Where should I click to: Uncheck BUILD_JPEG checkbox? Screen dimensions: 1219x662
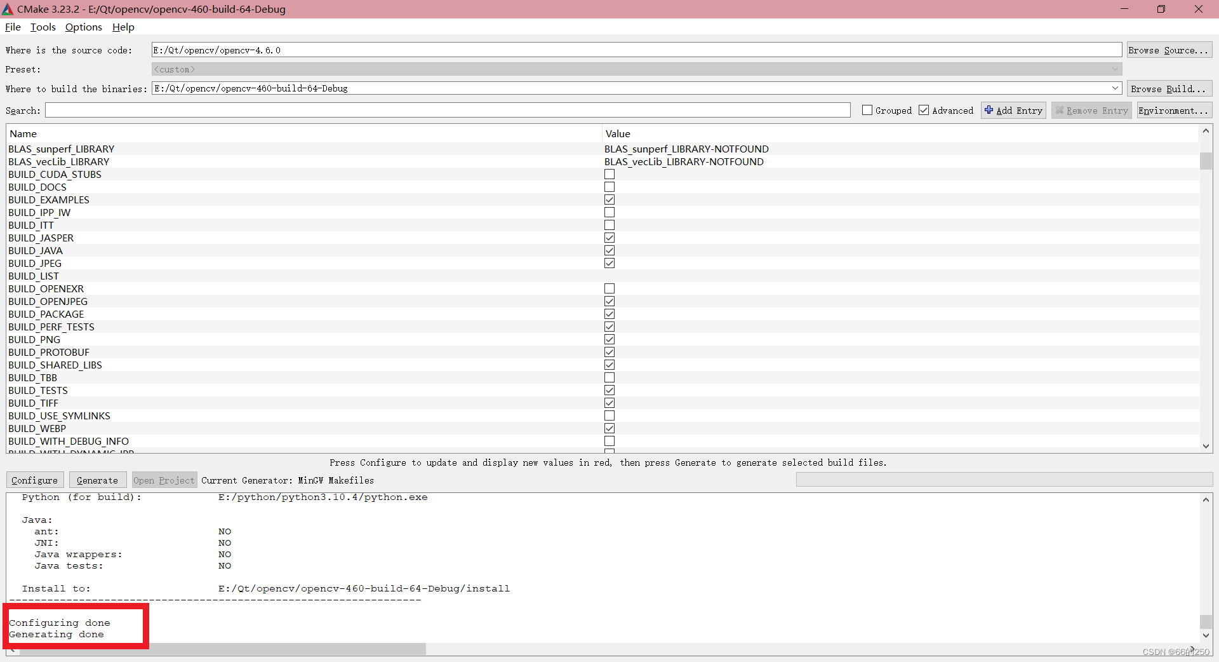(609, 263)
